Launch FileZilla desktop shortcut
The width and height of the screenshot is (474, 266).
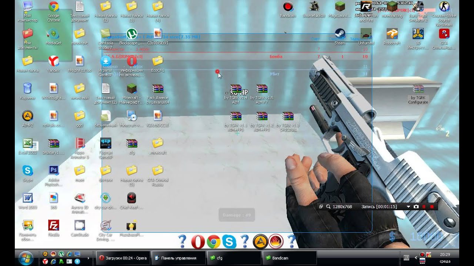point(54,225)
